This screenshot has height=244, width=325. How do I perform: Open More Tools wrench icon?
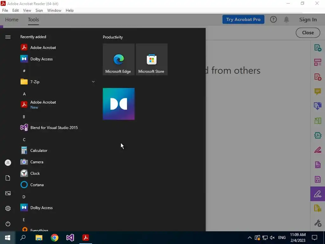[317, 223]
